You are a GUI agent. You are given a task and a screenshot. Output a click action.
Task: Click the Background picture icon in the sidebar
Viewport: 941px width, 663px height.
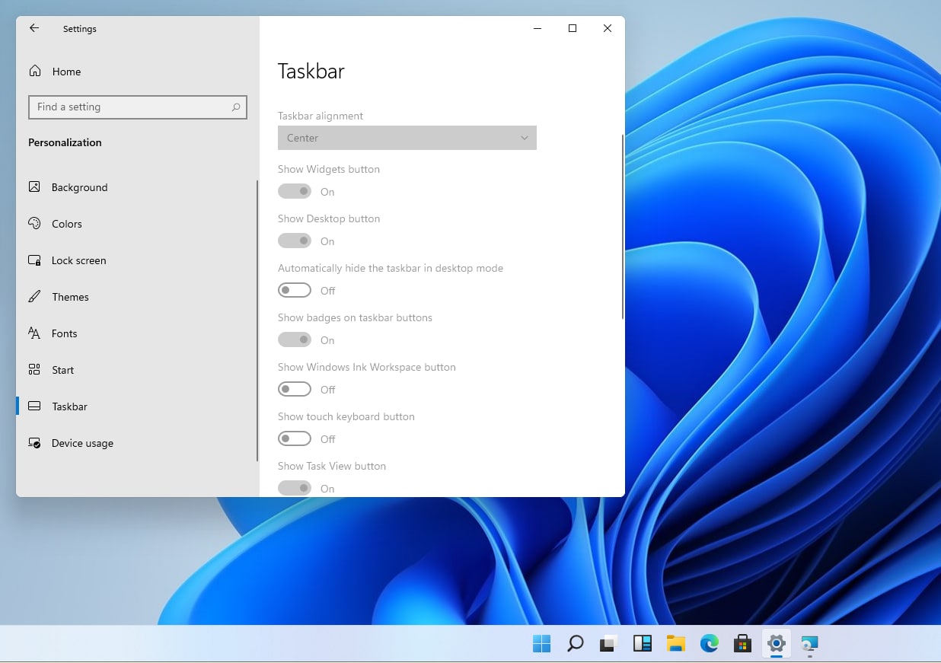coord(34,186)
